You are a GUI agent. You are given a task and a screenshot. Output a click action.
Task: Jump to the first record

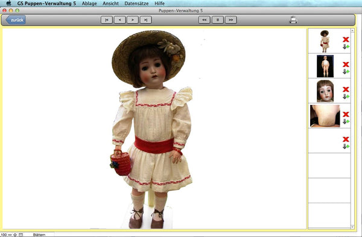tap(107, 20)
